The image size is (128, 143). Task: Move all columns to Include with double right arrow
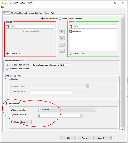(x=62, y=38)
